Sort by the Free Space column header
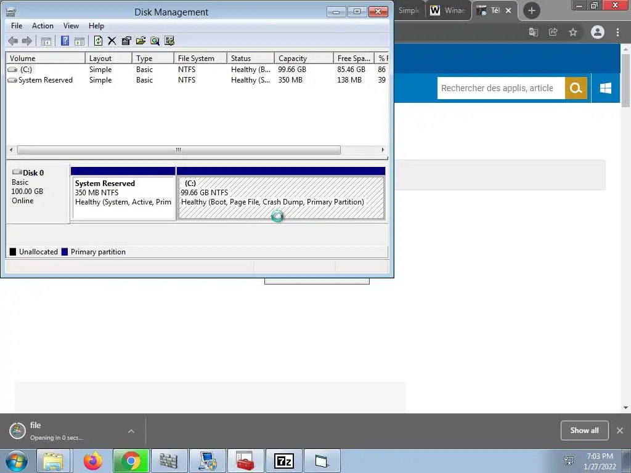This screenshot has height=473, width=631. [x=354, y=59]
